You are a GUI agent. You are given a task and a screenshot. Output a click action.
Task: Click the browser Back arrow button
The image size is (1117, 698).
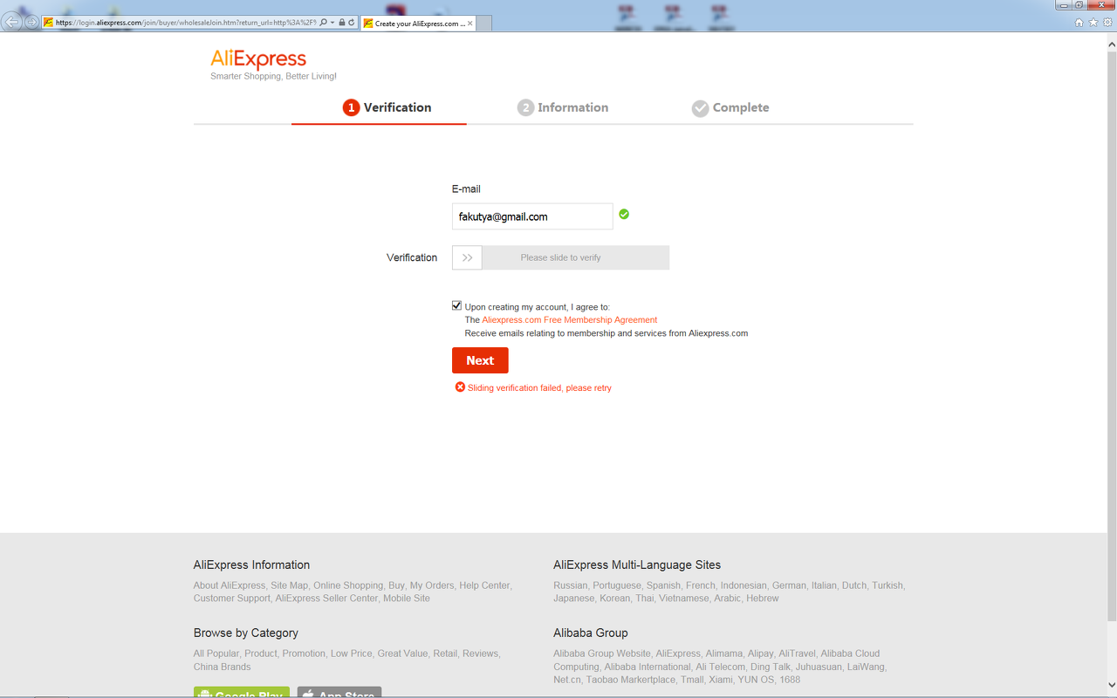(x=13, y=22)
